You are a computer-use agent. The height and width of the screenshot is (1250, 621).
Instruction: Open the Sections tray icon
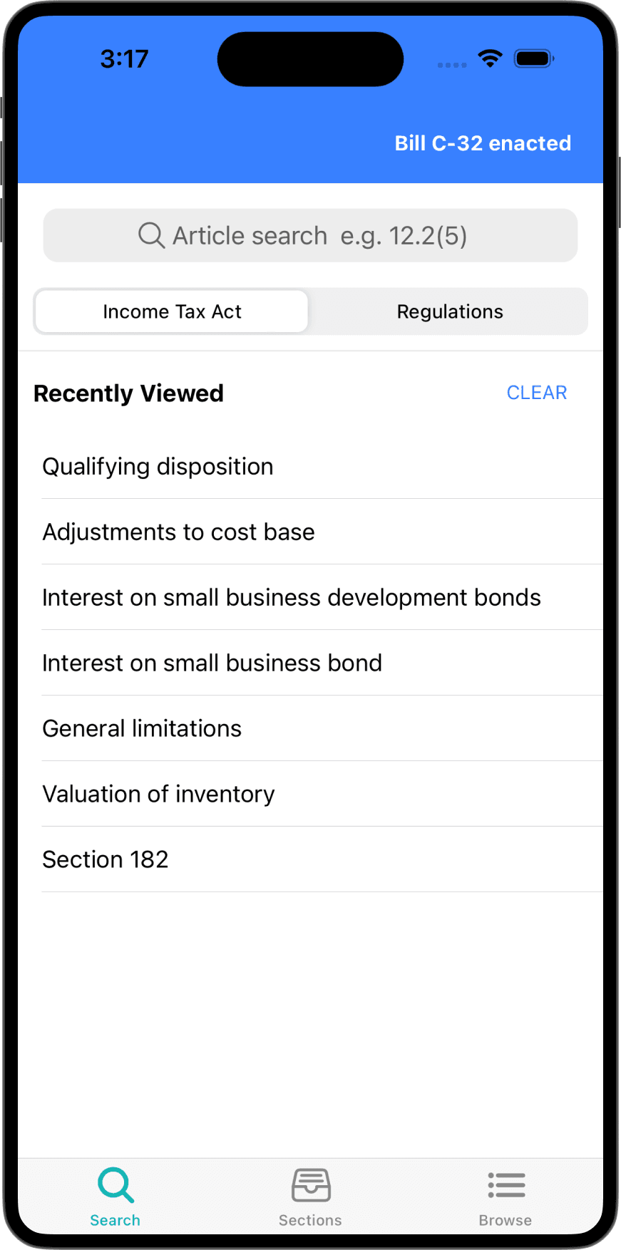[311, 1185]
